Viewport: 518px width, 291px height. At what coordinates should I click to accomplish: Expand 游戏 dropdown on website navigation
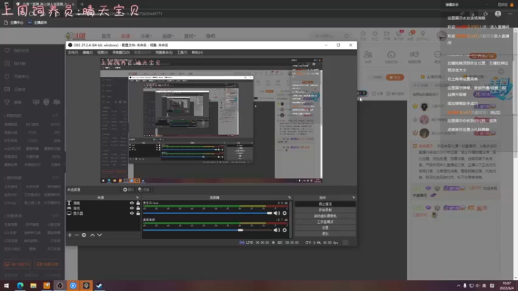[190, 36]
